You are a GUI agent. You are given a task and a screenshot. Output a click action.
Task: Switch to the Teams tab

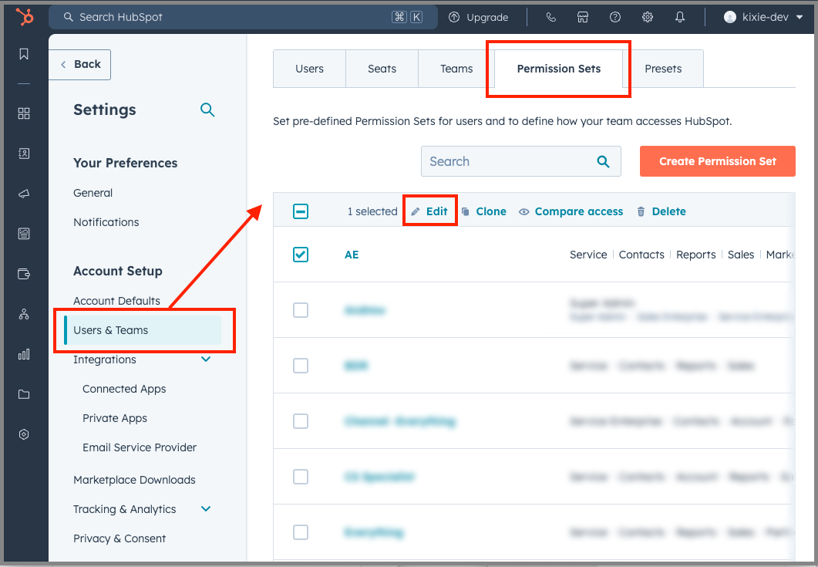coord(456,69)
